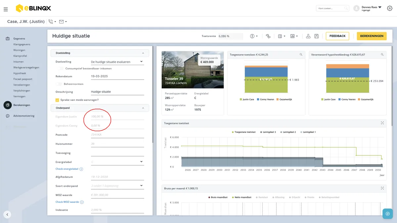Expand the Bruto per maand chart fullscreen

click(382, 188)
